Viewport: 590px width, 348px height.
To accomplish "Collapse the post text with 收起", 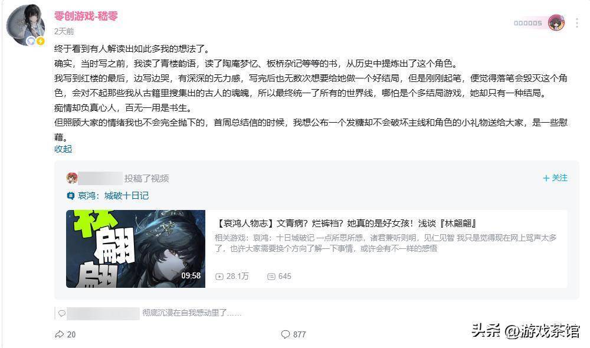I will pyautogui.click(x=63, y=149).
